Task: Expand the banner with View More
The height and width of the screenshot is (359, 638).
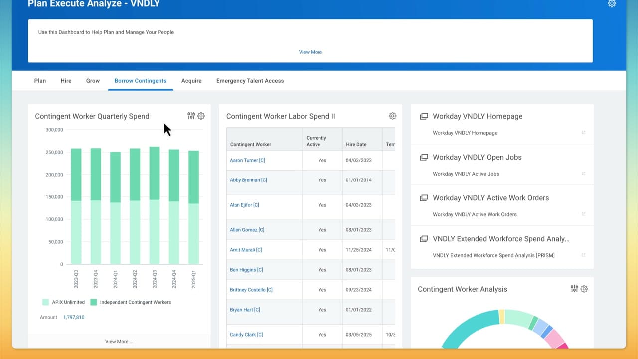Action: [x=310, y=52]
